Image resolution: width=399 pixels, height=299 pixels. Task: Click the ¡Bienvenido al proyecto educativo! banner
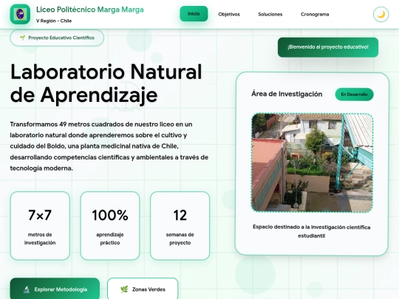(x=328, y=47)
